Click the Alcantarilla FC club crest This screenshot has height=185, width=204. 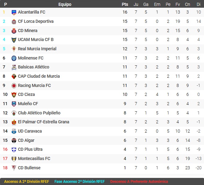click(x=14, y=12)
